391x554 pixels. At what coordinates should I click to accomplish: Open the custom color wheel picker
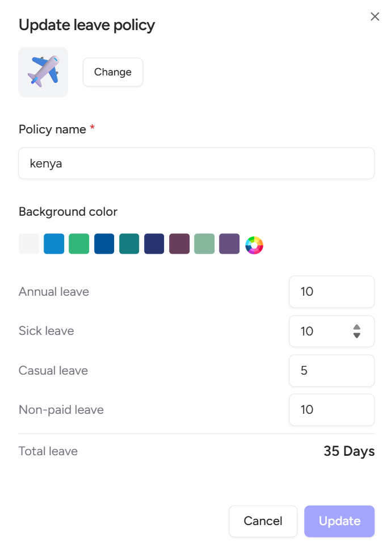(254, 245)
